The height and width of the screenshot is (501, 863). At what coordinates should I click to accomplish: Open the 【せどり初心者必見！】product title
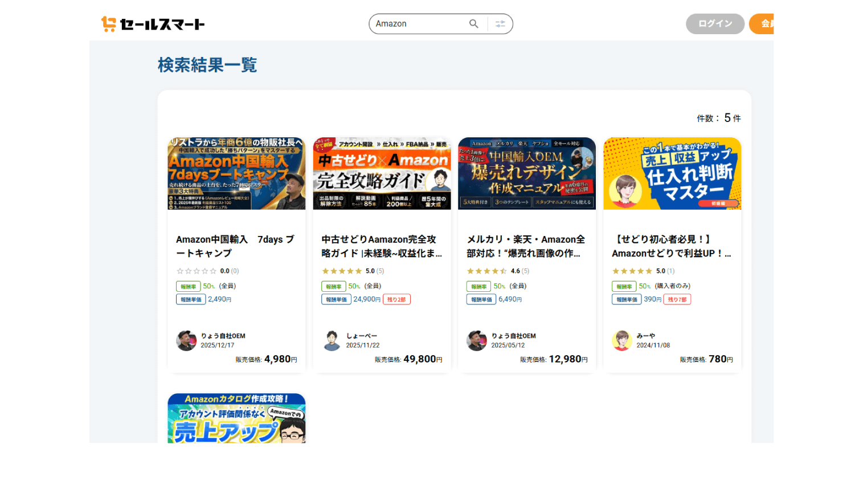coord(670,246)
